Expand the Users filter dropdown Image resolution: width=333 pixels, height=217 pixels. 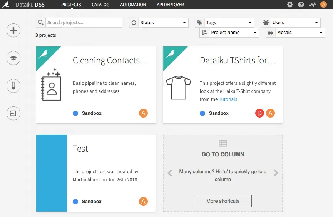[296, 22]
